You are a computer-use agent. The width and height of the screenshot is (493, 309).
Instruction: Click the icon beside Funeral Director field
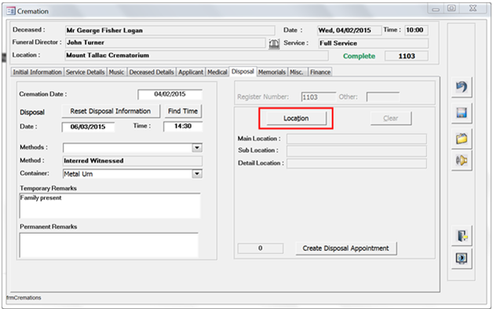point(274,44)
